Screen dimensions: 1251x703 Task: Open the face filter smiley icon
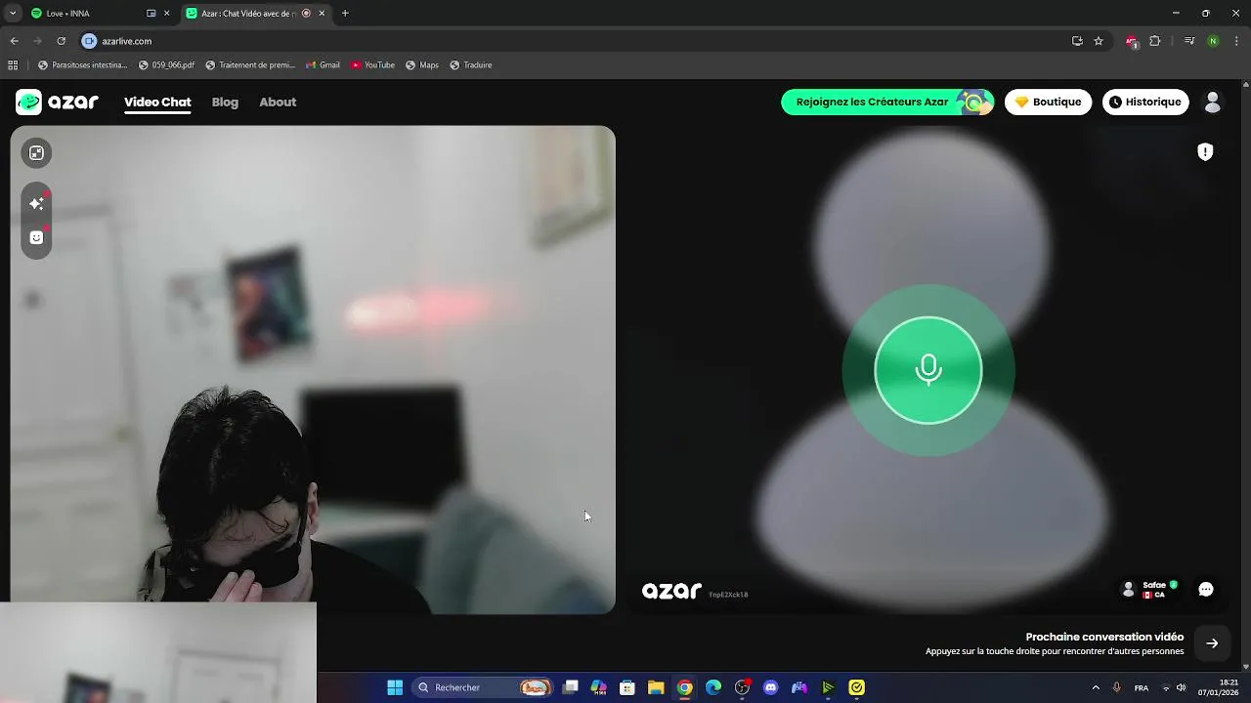coord(36,237)
